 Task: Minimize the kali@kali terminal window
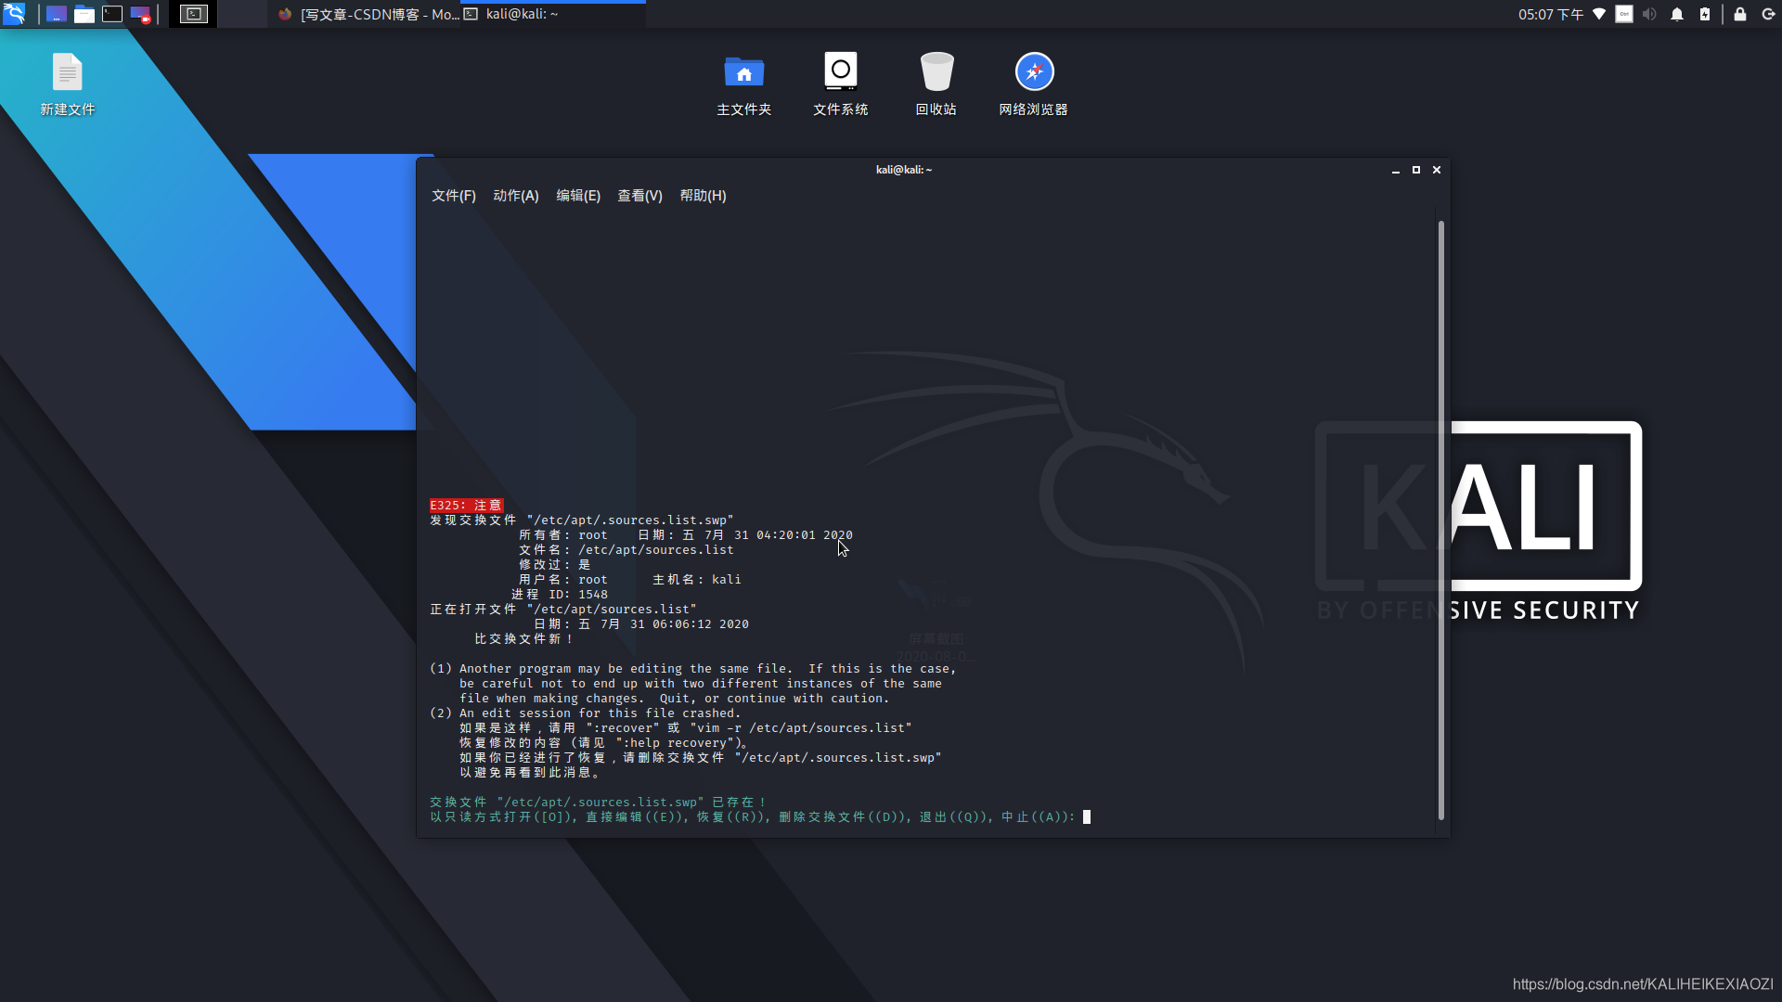[1395, 170]
